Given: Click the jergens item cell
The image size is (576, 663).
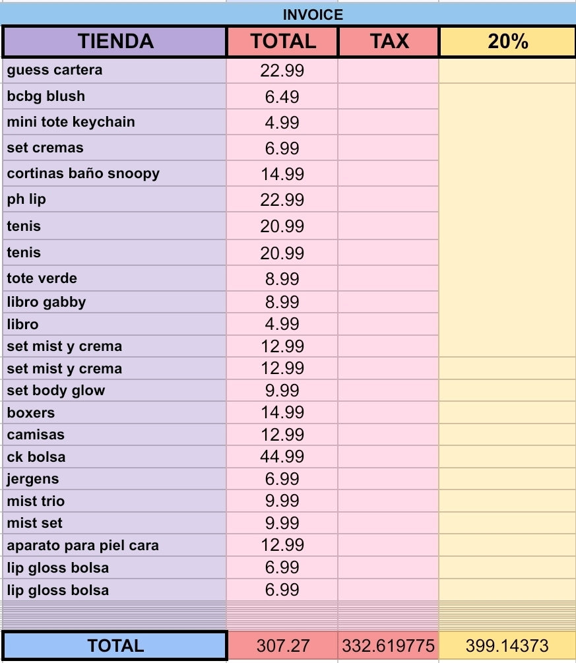Looking at the screenshot, I should pyautogui.click(x=114, y=479).
